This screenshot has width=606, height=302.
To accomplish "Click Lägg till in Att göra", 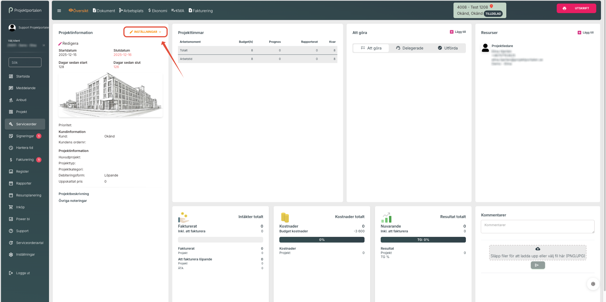I will 458,32.
